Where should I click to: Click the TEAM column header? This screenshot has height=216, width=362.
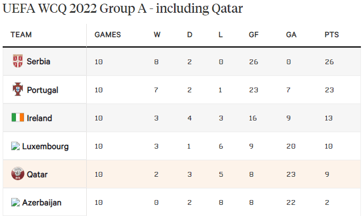point(21,35)
